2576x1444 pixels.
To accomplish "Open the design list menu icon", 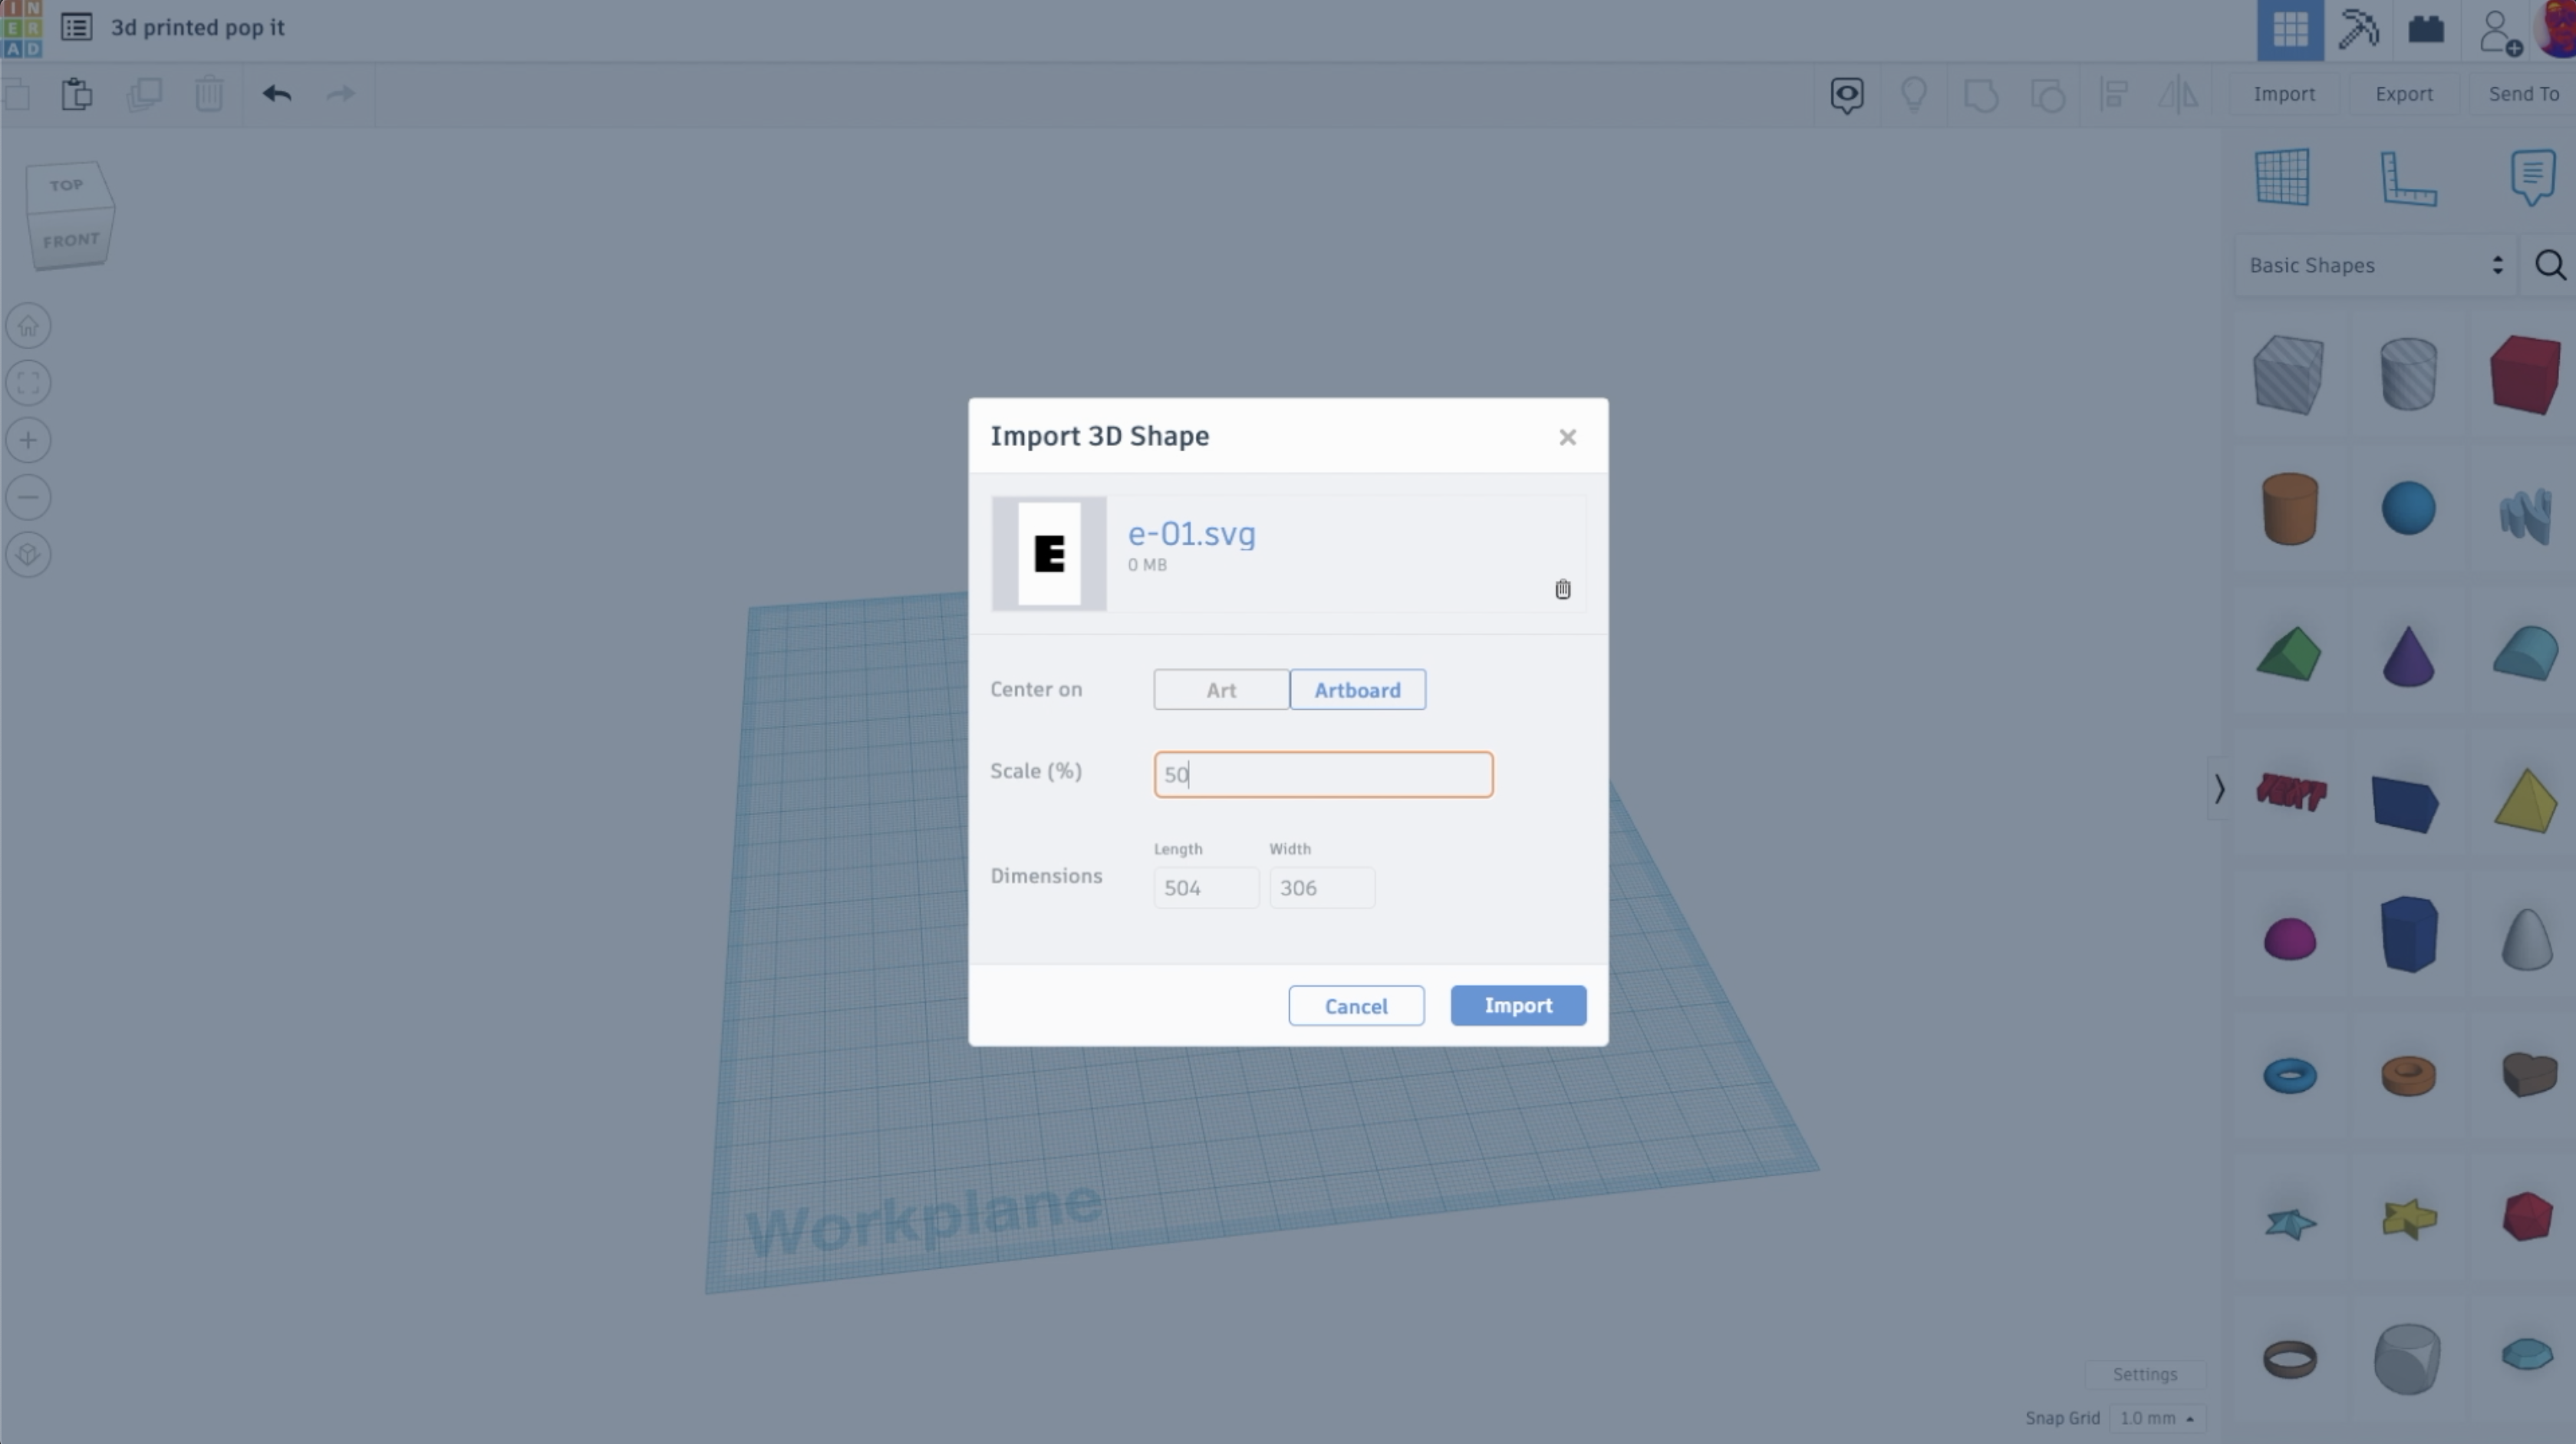I will 77,27.
